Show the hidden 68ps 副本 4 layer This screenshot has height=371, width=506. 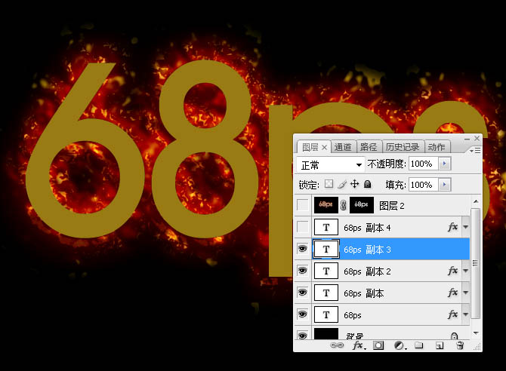(x=302, y=227)
